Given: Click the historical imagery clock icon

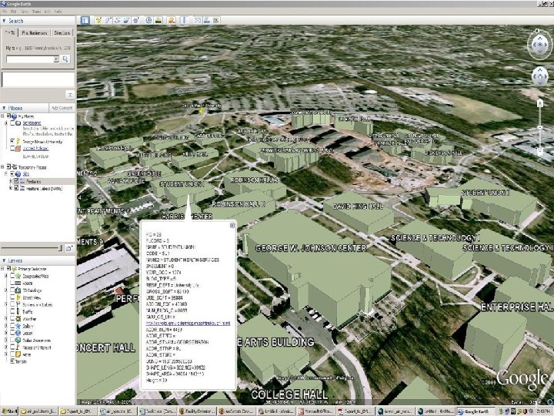Looking at the screenshot, I should 149,21.
